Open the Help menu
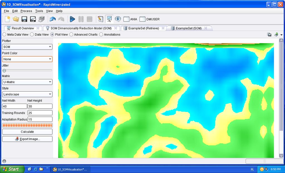Viewport: 285px width, 173px height. click(x=59, y=11)
